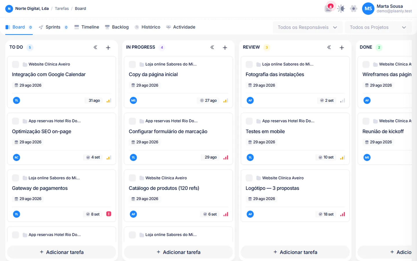
Task: Click the MS user avatar
Action: point(368,9)
